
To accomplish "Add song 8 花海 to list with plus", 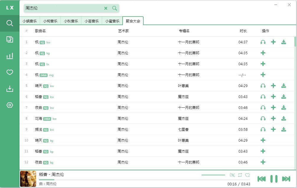I will click(273, 119).
